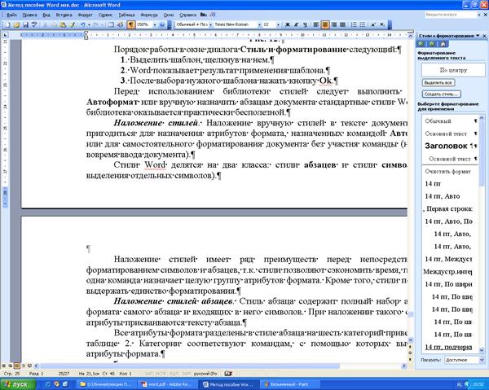Switch to print layout view button
Screen dimensions: 489x390
tap(17, 366)
